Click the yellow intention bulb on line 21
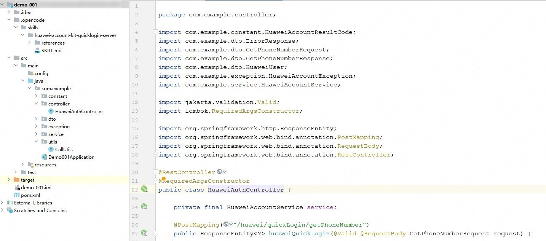This screenshot has width=546, height=241. pyautogui.click(x=164, y=179)
